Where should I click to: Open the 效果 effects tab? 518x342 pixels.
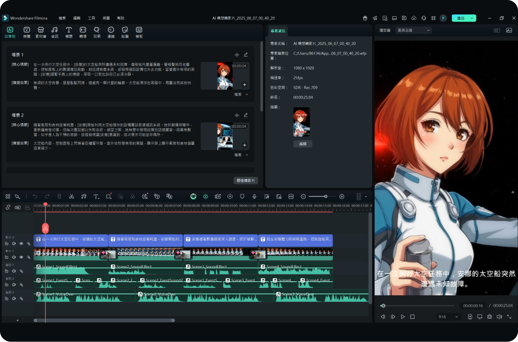click(x=97, y=32)
